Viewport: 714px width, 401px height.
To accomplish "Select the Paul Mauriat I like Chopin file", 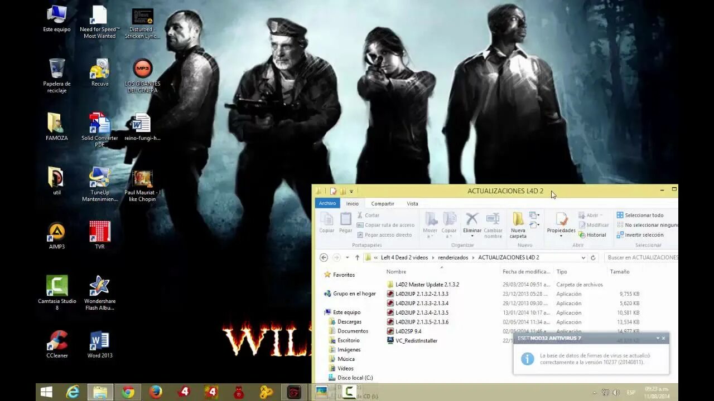I will [142, 186].
